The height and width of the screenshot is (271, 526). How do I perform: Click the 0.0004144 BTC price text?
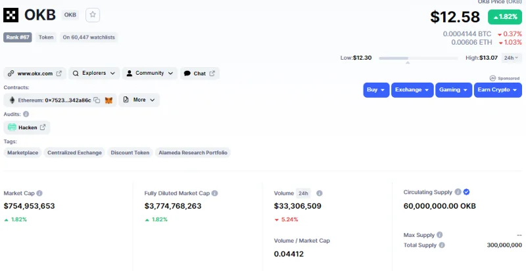[467, 34]
